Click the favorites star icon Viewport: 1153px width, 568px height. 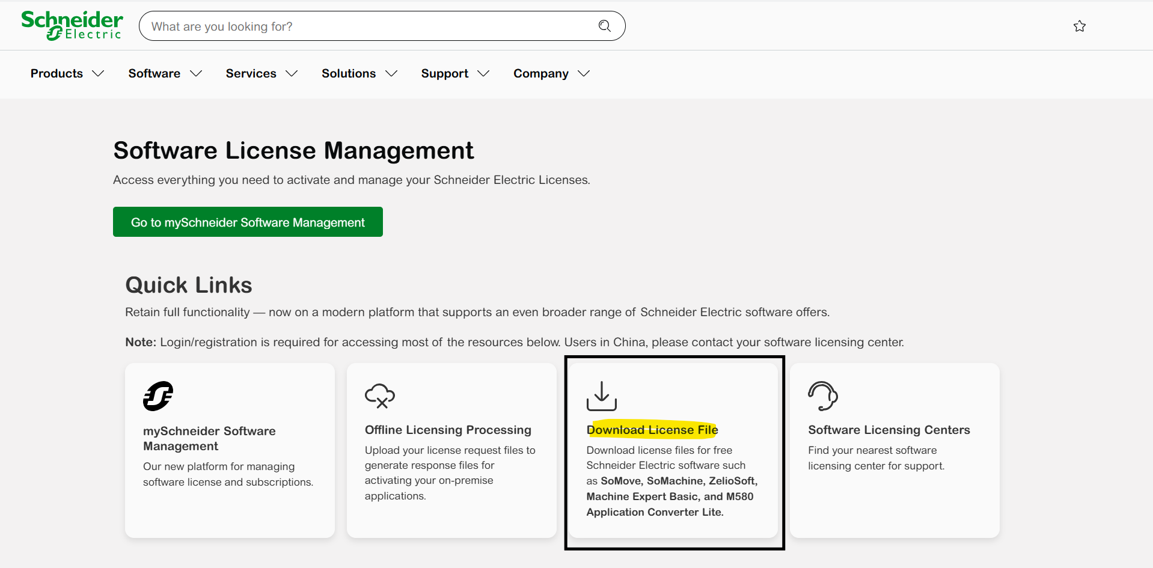1080,26
